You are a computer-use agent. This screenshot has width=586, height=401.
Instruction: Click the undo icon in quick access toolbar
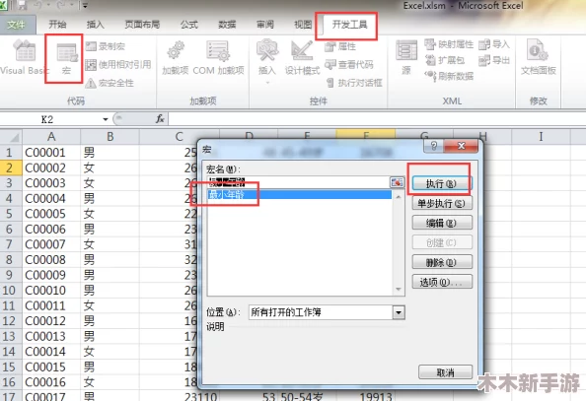pos(37,5)
